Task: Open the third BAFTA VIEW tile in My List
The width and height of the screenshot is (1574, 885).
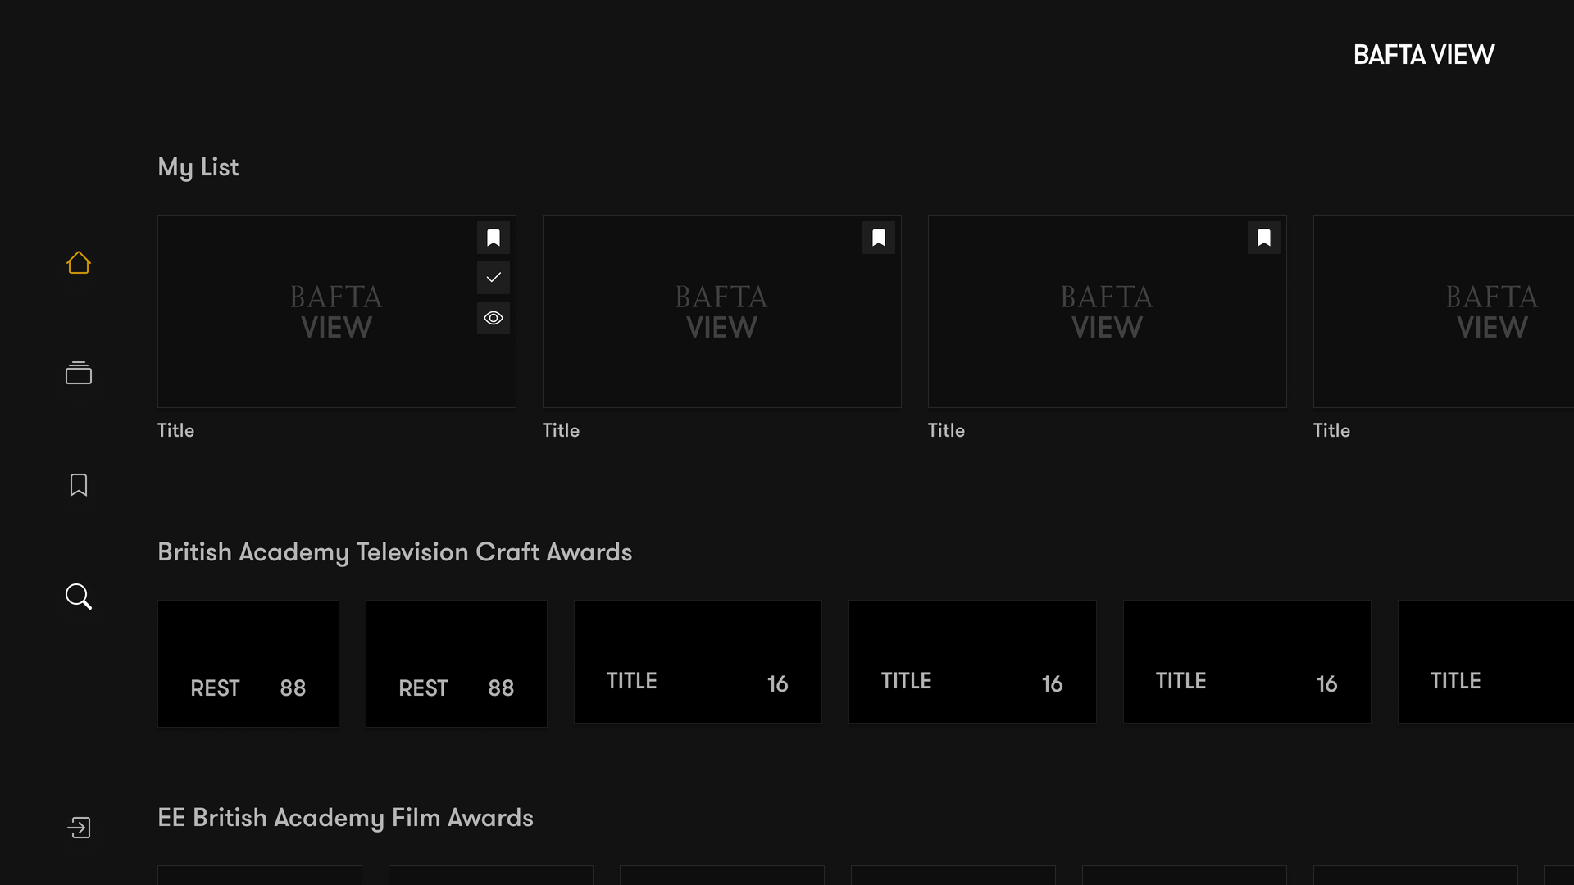Action: (1107, 311)
